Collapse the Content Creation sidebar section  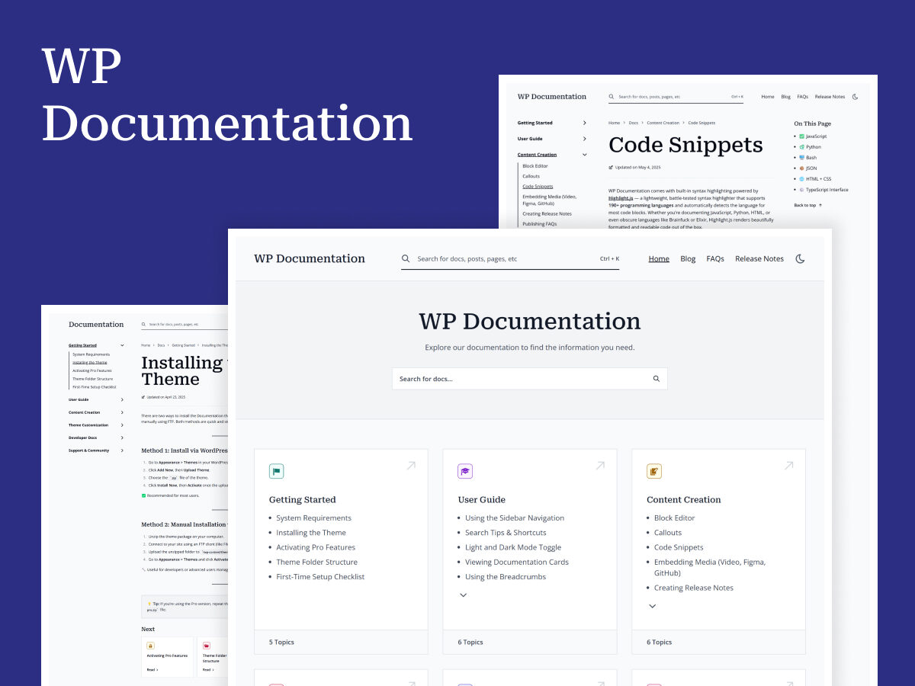click(x=586, y=154)
